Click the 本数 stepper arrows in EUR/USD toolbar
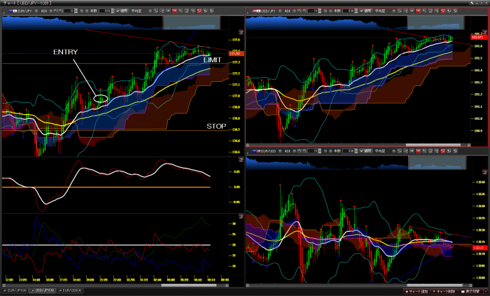 [356, 151]
